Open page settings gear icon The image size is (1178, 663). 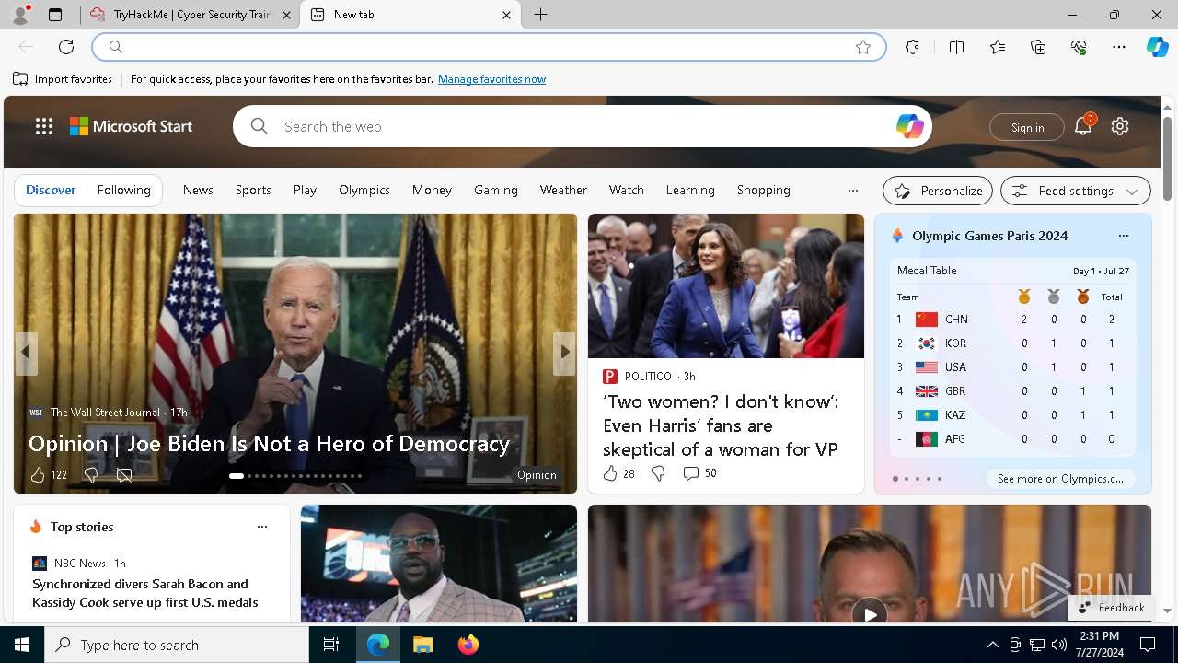click(x=1120, y=126)
